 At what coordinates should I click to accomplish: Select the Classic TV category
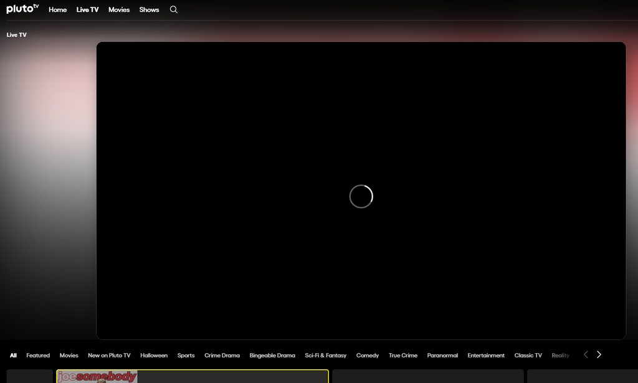pyautogui.click(x=528, y=356)
